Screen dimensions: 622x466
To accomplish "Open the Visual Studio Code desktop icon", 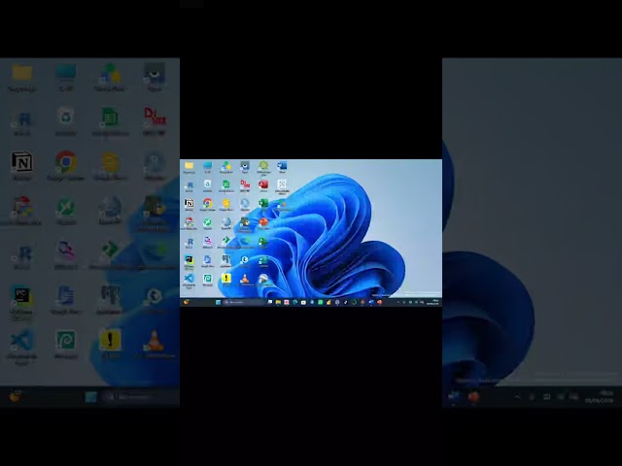I will click(x=189, y=279).
